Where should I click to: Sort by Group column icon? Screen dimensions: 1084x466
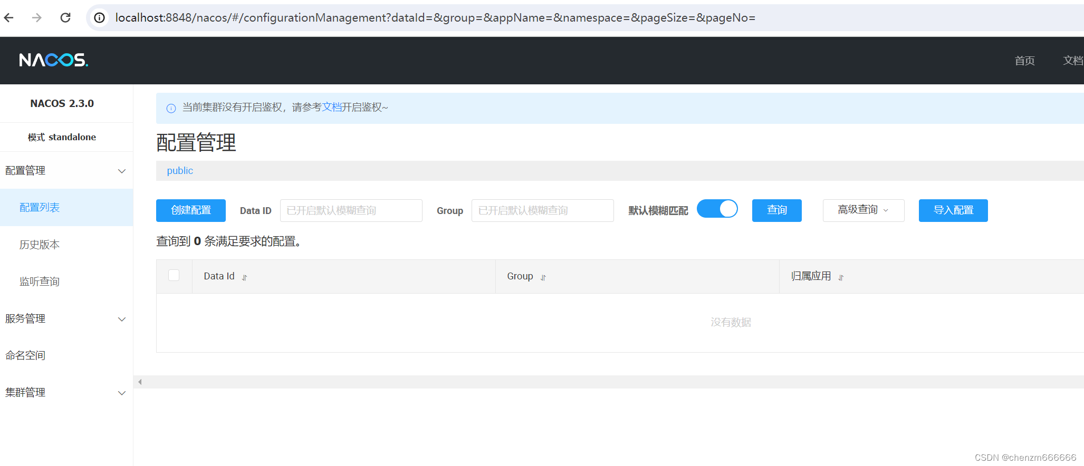click(543, 277)
